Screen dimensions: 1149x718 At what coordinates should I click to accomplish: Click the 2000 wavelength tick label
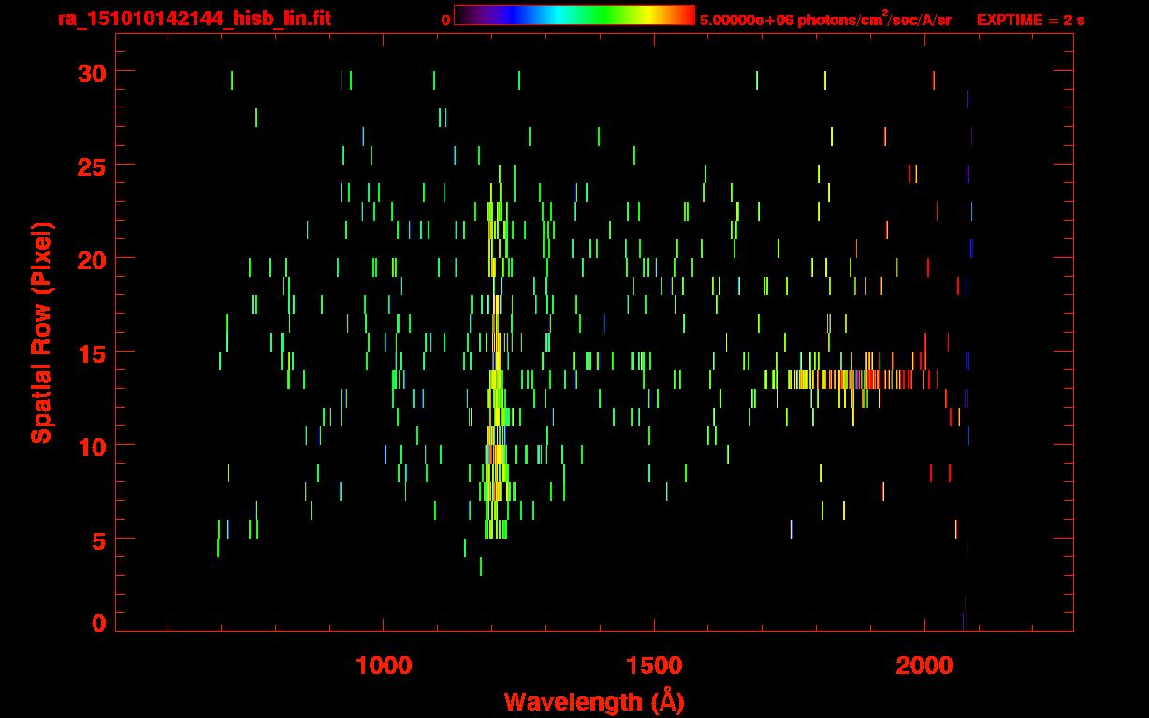point(924,666)
